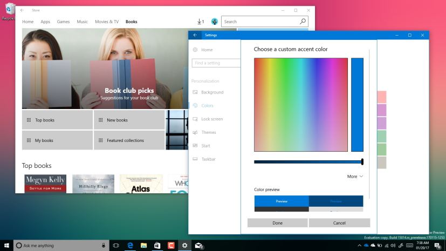Open the Recycle Bin desktop icon
The width and height of the screenshot is (446, 251).
9,11
